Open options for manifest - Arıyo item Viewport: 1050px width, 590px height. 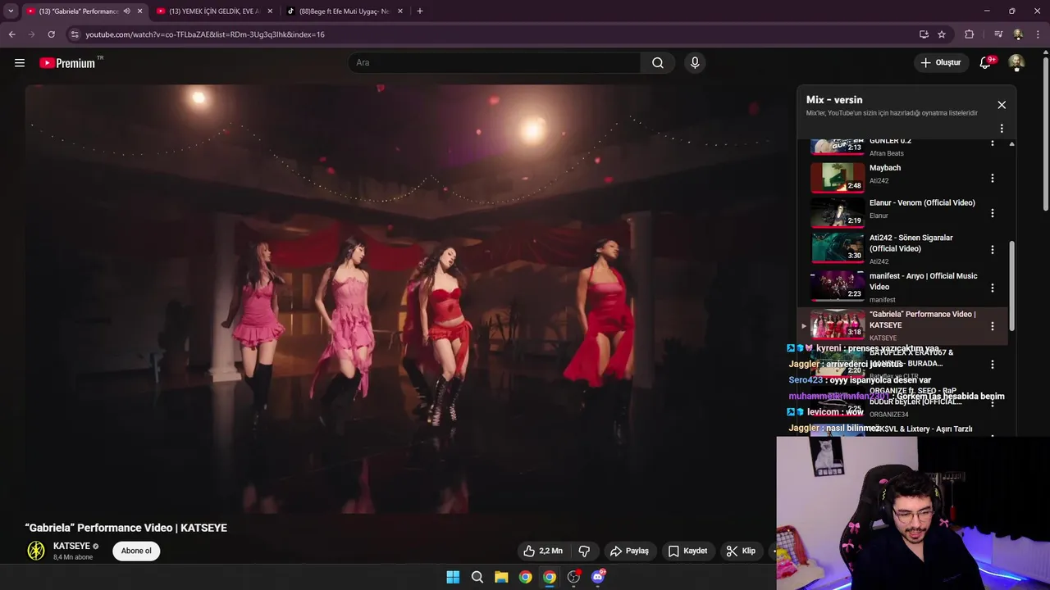993,288
